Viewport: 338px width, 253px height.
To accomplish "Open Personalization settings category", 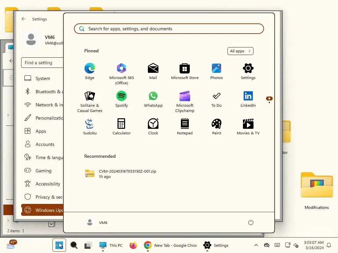I will [x=42, y=118].
